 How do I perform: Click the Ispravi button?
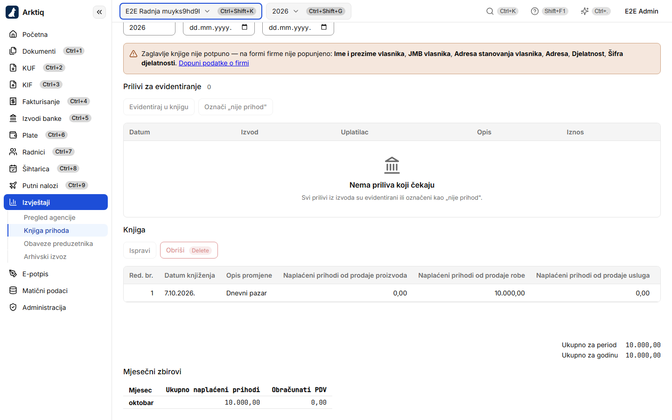[140, 251]
